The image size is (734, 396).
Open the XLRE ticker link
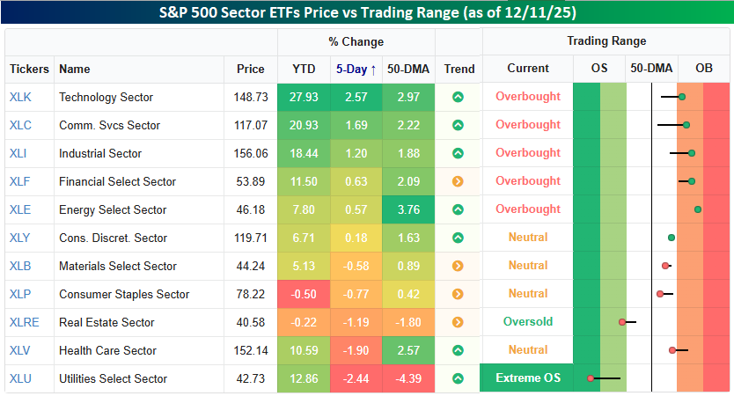(22, 322)
